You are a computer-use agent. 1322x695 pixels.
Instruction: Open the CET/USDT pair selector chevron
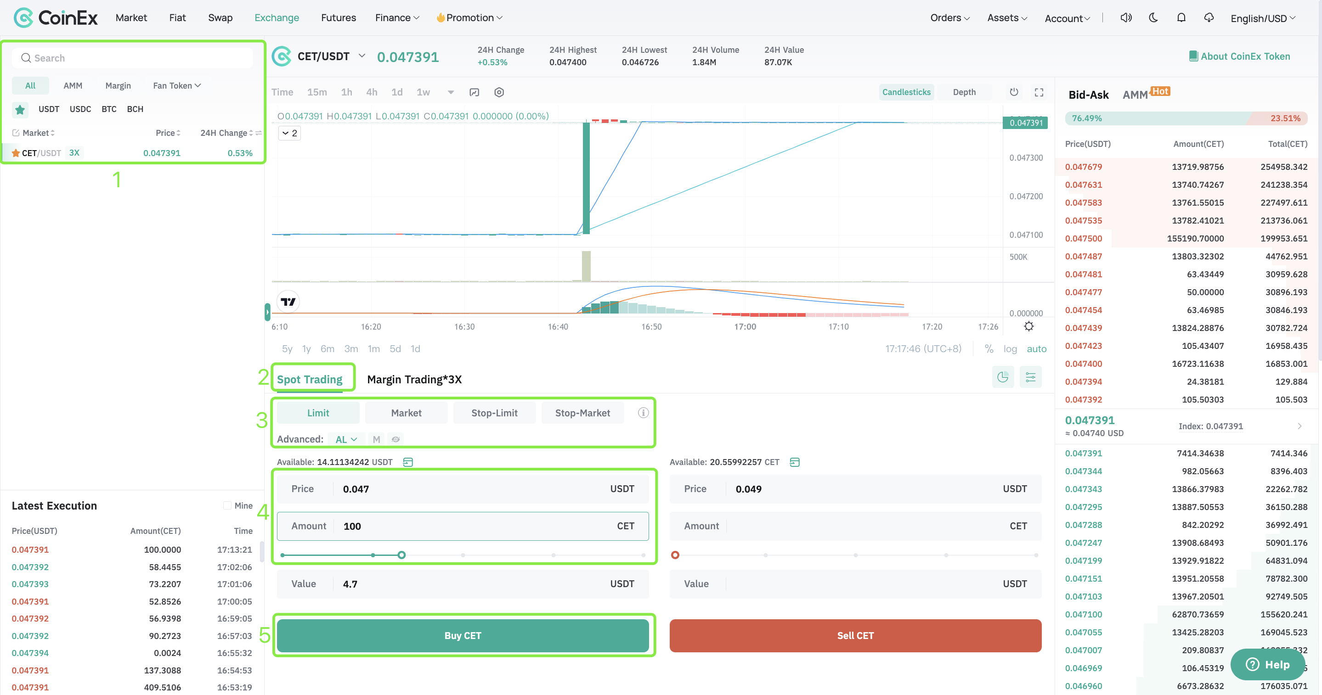pos(362,56)
